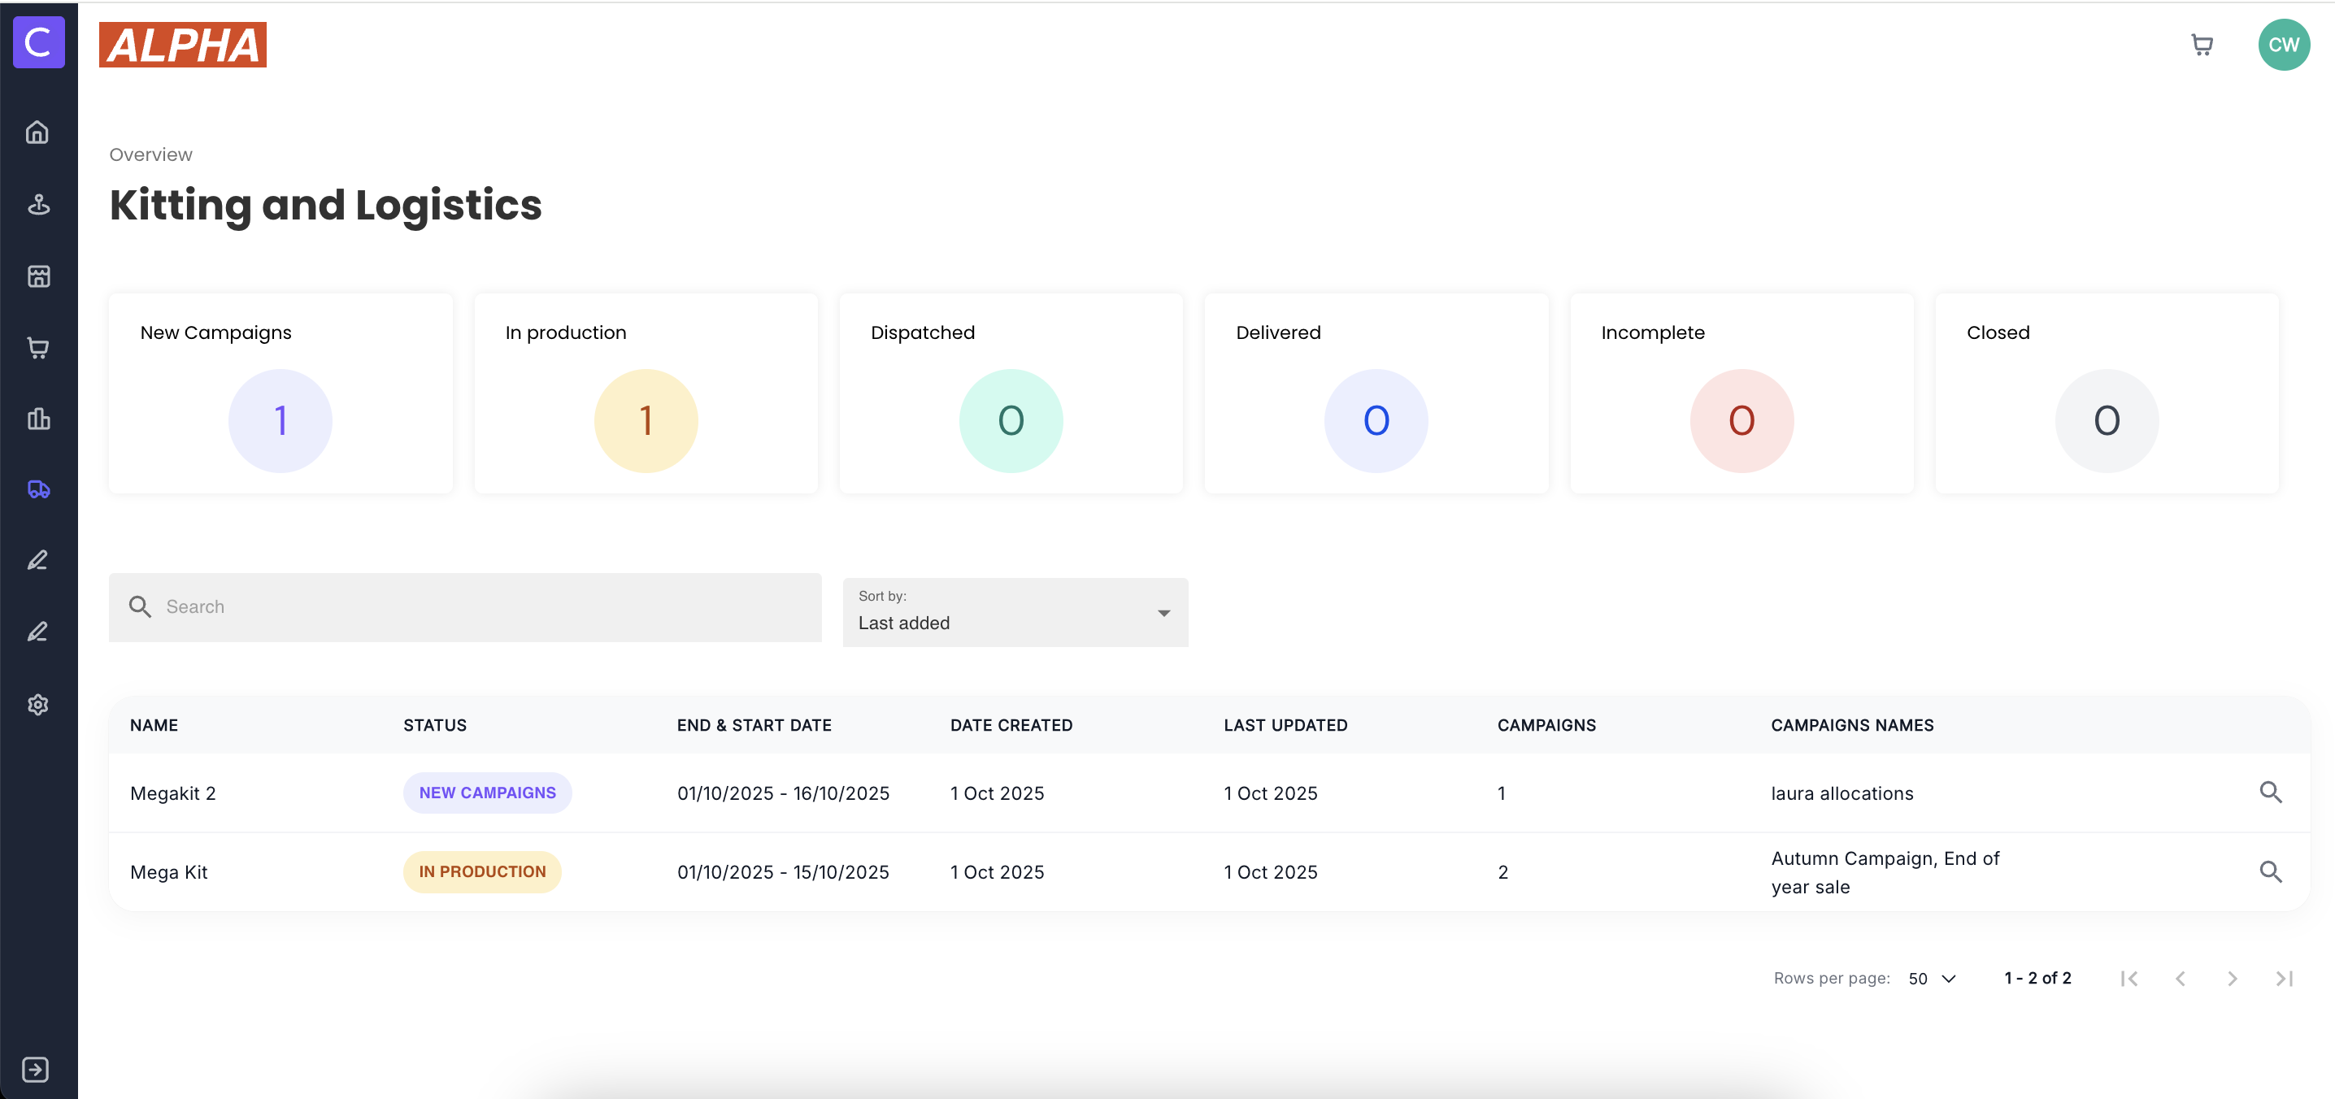Click the logout arrow icon at bottom
This screenshot has height=1099, width=2335.
click(x=37, y=1069)
